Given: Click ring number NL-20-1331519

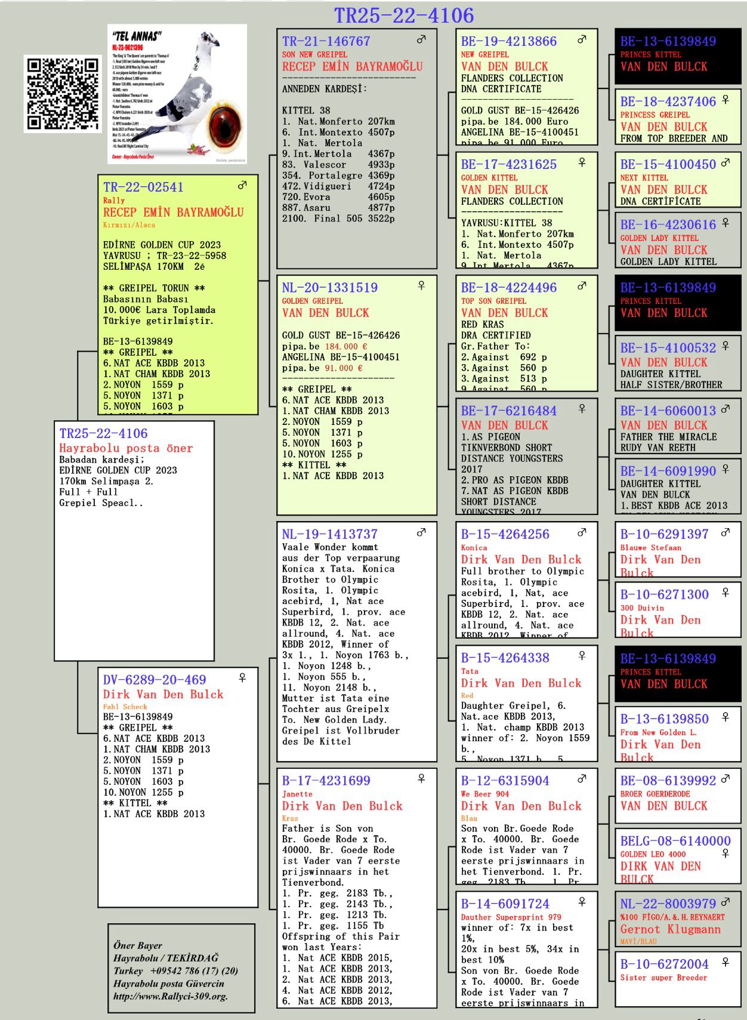Looking at the screenshot, I should coord(330,288).
